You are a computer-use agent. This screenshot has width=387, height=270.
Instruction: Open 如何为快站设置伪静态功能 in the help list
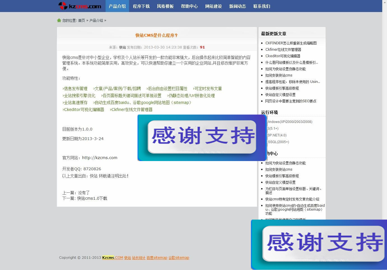tap(285, 163)
